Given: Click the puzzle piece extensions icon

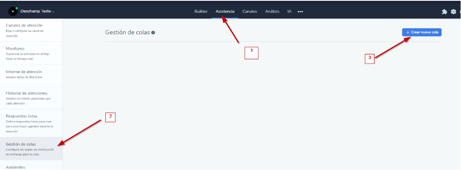Looking at the screenshot, I should [x=445, y=12].
